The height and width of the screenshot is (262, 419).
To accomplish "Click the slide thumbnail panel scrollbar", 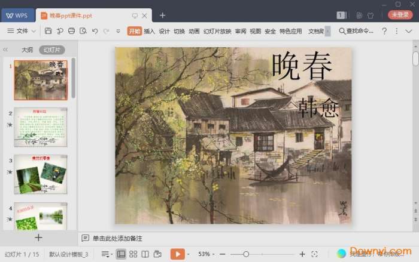I will 73,79.
